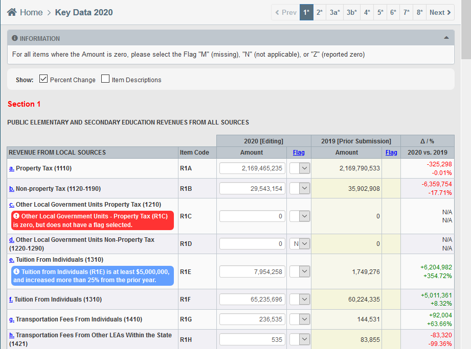Change the R1D flag dropdown set to N
Image resolution: width=471 pixels, height=349 pixels.
tap(300, 244)
